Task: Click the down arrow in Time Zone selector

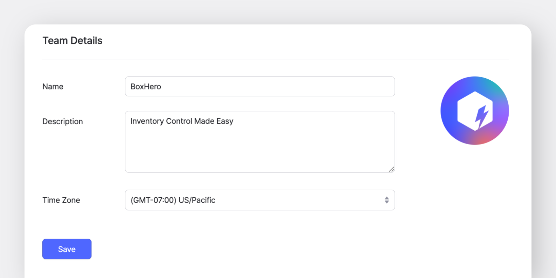Action: pyautogui.click(x=387, y=202)
